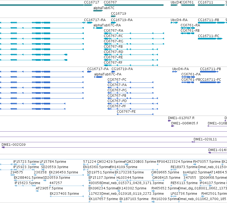Image resolution: width=227 pixels, height=203 pixels.
Task: Click the CG6761-PA protein label
Action: (191, 74)
